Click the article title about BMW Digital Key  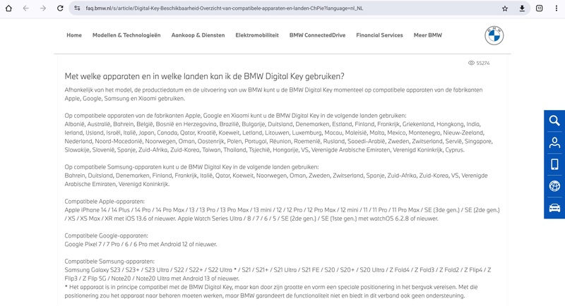204,76
